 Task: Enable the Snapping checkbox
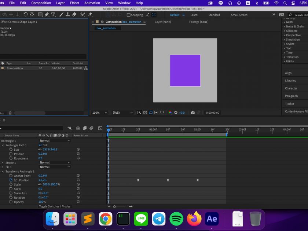tap(128, 15)
